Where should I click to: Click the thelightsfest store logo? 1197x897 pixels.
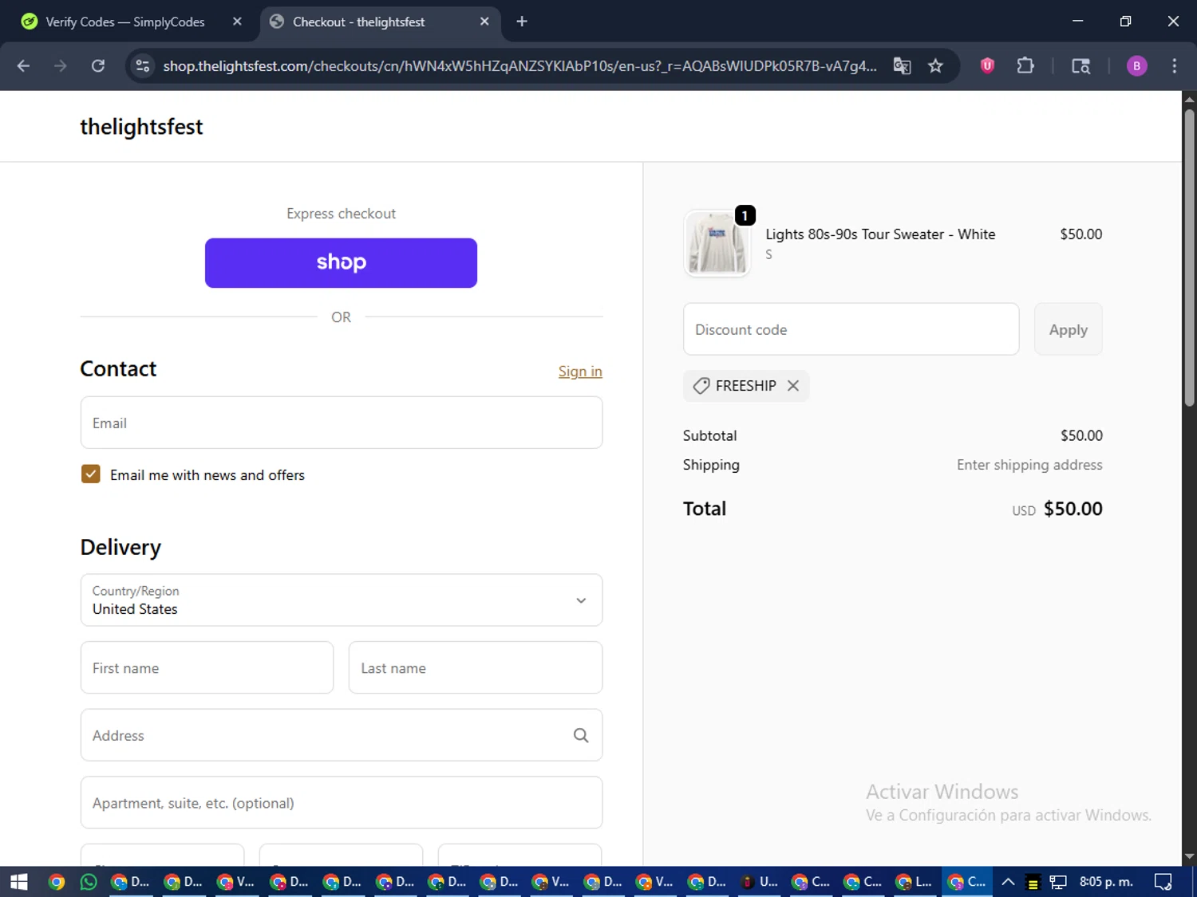click(141, 127)
